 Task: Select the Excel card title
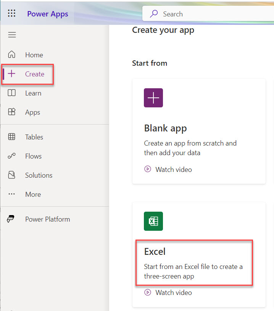pos(155,251)
